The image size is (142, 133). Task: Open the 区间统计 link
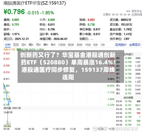(x=121, y=45)
